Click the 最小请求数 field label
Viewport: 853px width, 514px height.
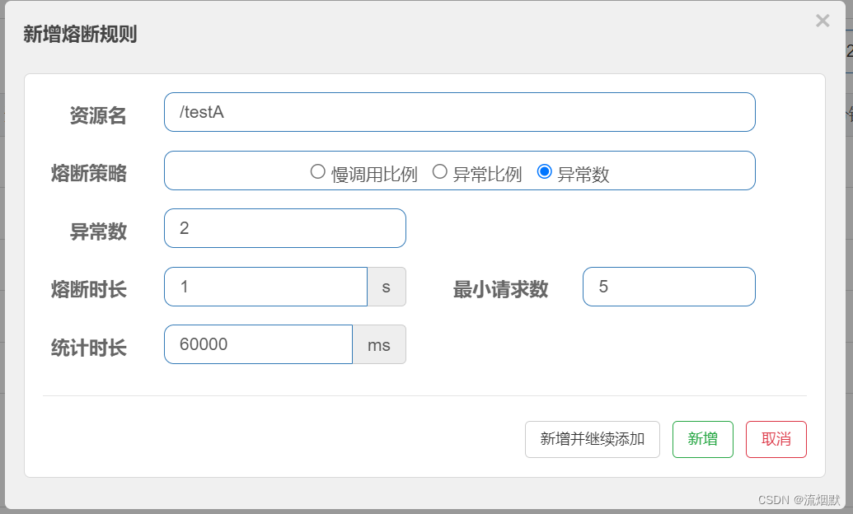coord(500,289)
